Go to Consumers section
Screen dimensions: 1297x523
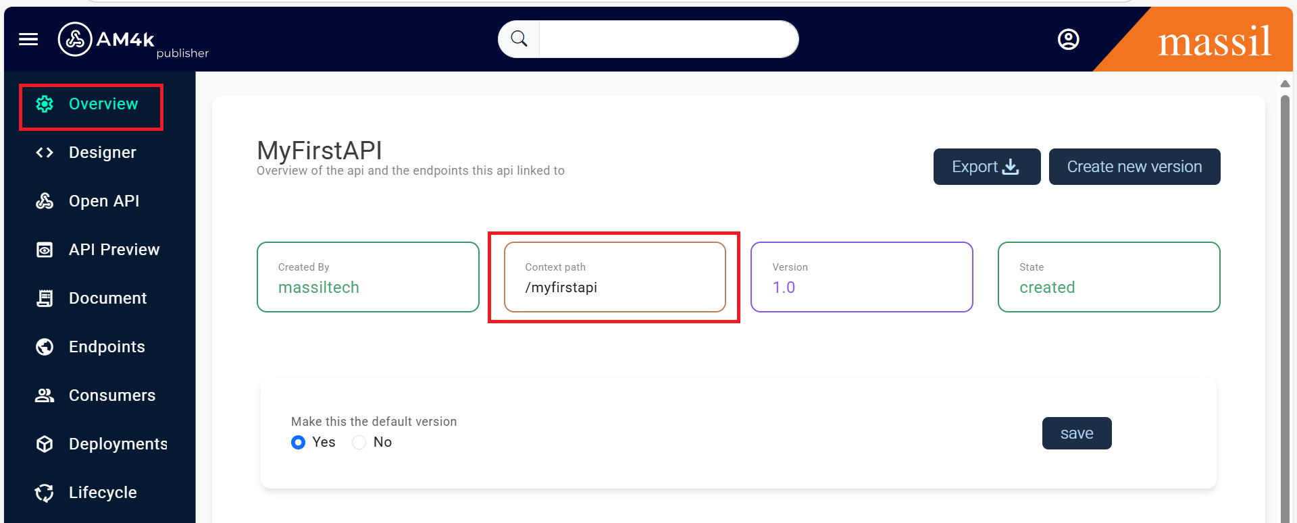[111, 395]
